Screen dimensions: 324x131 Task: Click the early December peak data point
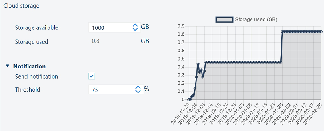pos(198,64)
